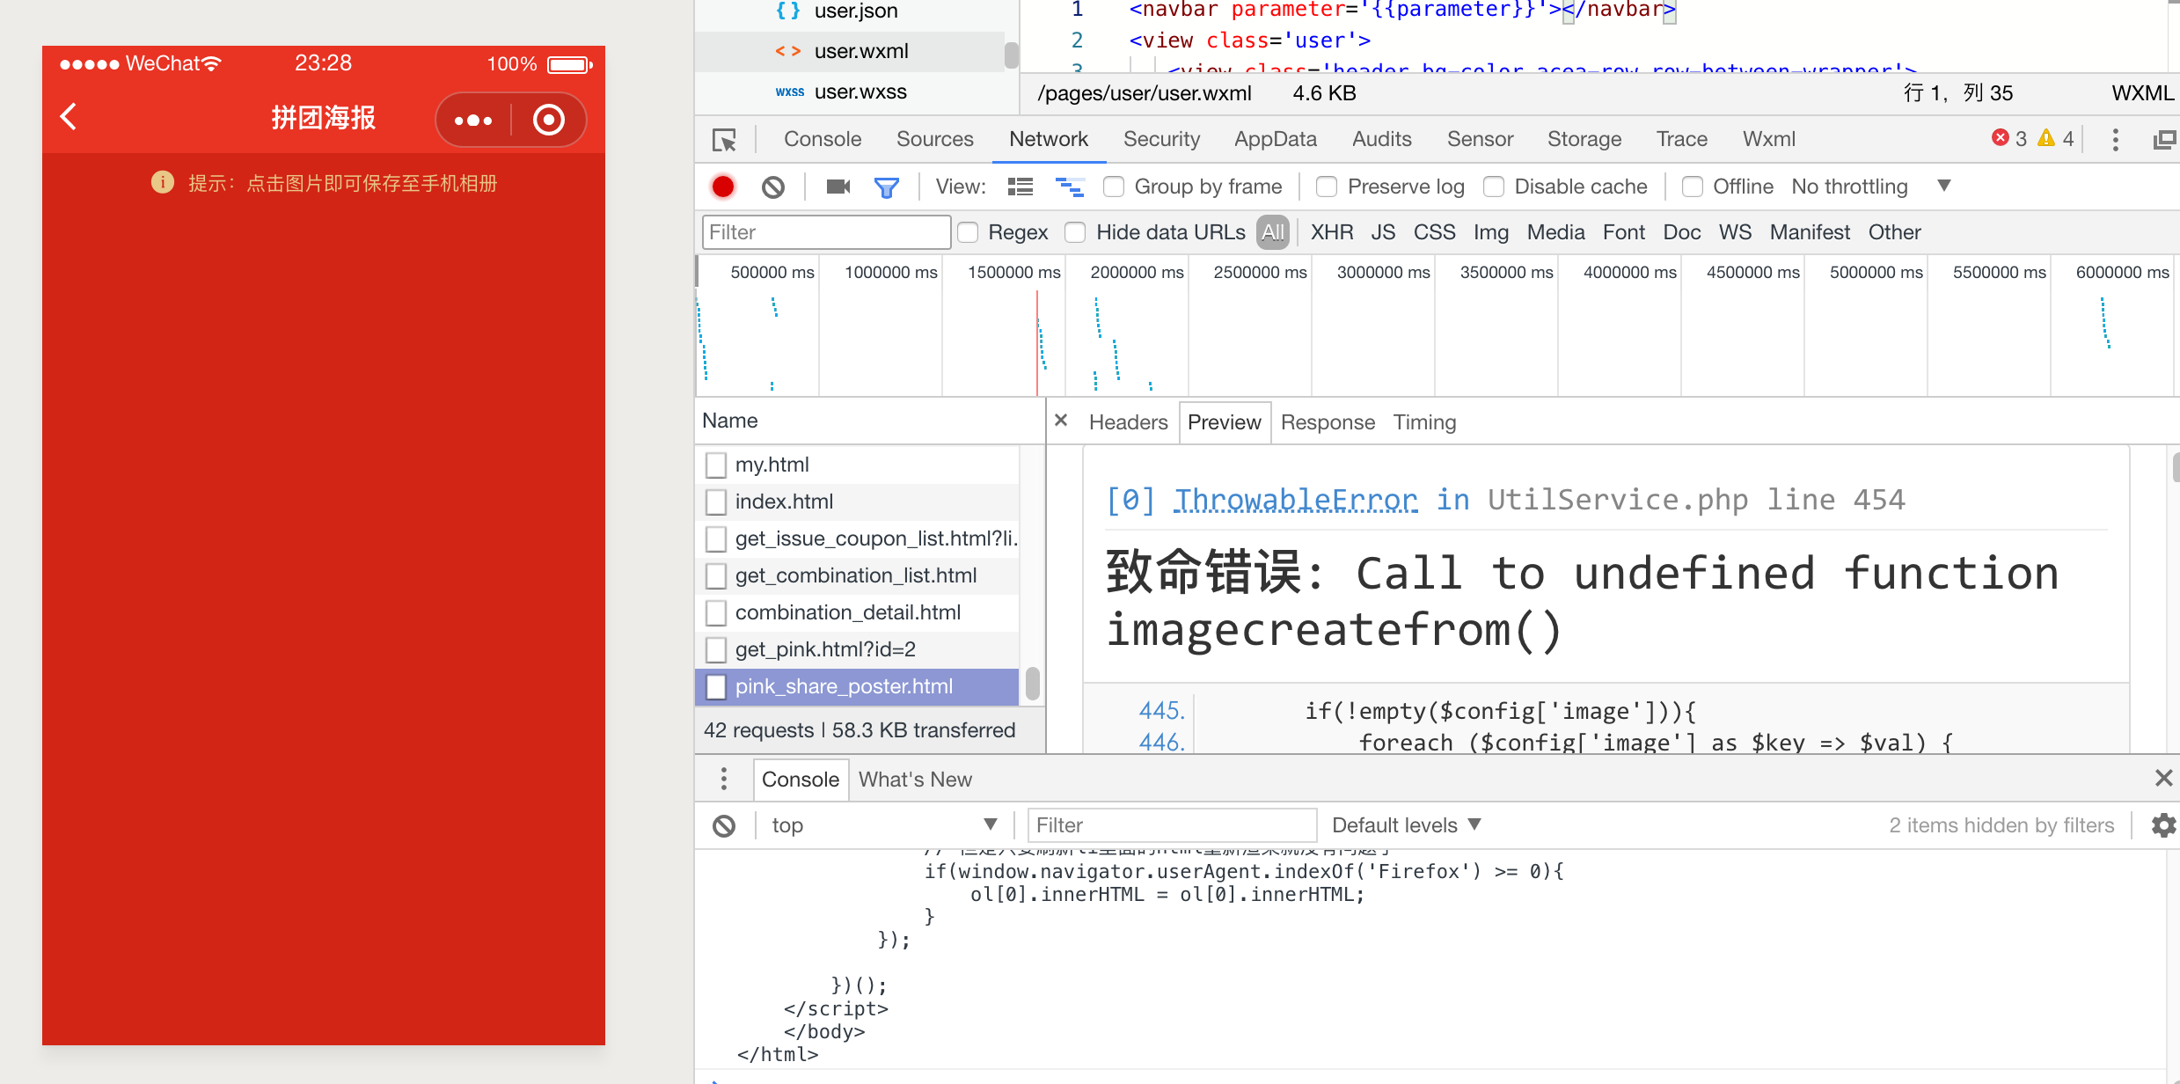Image resolution: width=2180 pixels, height=1084 pixels.
Task: Toggle capture screenshots camera icon
Action: tap(838, 187)
